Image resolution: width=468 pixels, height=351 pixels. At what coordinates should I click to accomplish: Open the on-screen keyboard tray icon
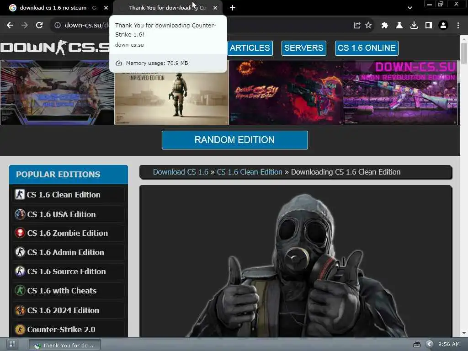tap(417, 345)
